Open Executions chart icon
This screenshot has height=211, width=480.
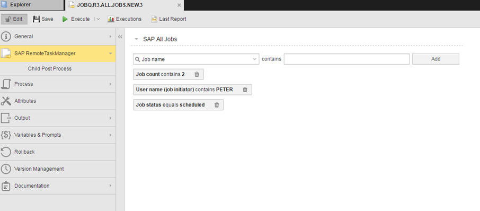click(111, 19)
